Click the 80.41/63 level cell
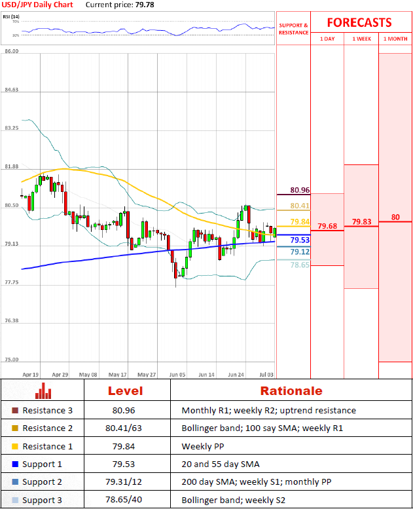Image resolution: width=413 pixels, height=509 pixels. pos(124,428)
